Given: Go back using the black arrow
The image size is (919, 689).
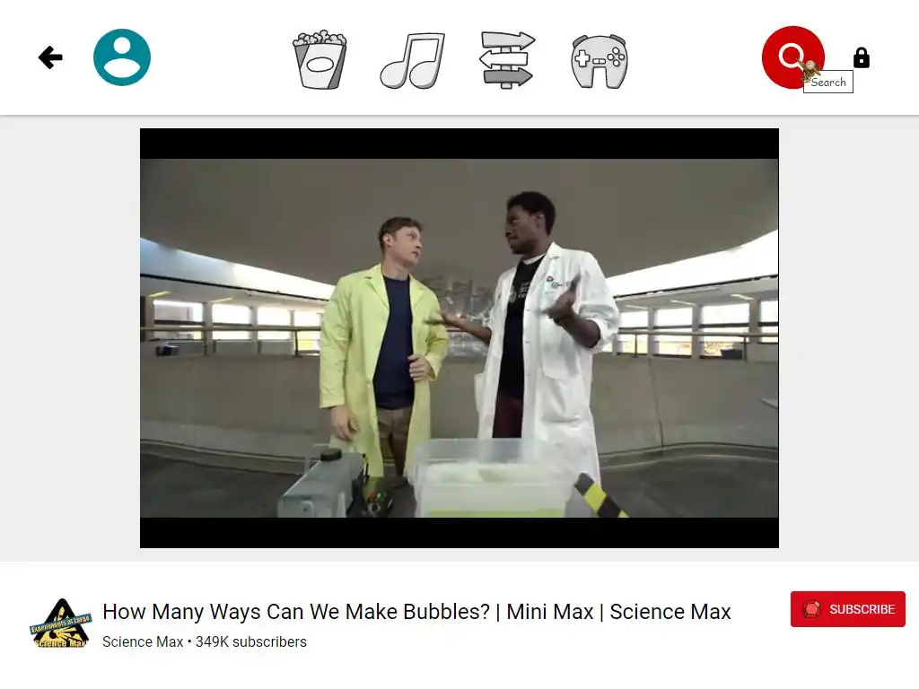Looking at the screenshot, I should (50, 57).
